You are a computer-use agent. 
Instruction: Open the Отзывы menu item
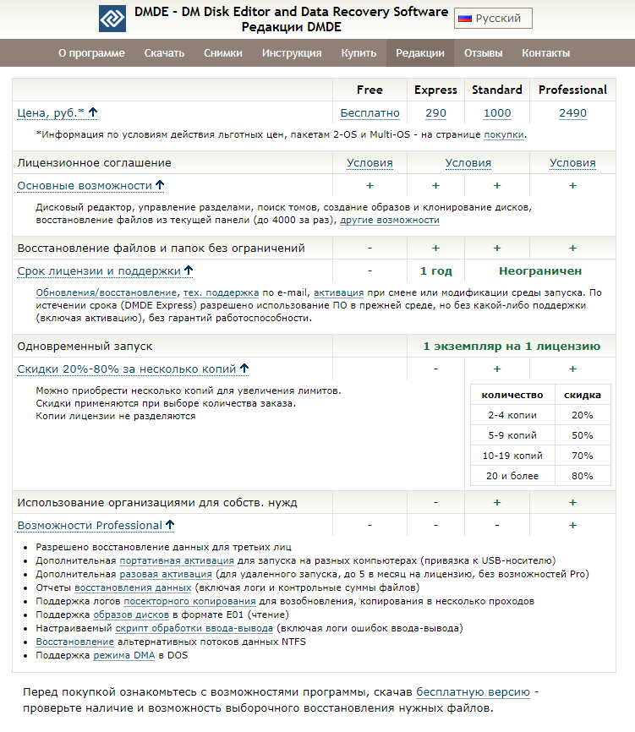click(484, 53)
